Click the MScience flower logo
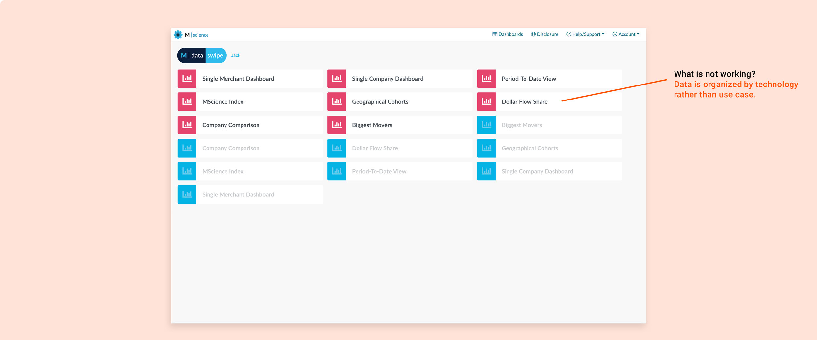 tap(178, 35)
